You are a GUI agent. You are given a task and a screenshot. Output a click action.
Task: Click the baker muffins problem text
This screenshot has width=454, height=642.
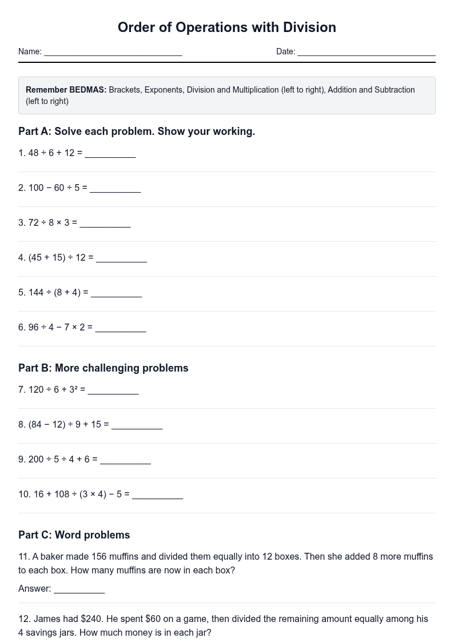225,563
